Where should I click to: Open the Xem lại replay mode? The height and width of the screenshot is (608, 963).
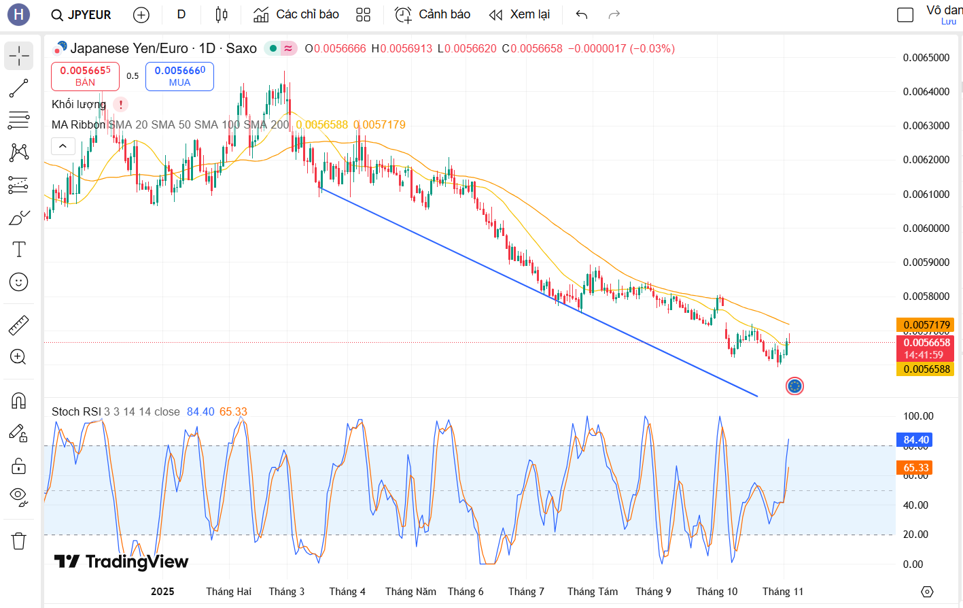pyautogui.click(x=520, y=14)
